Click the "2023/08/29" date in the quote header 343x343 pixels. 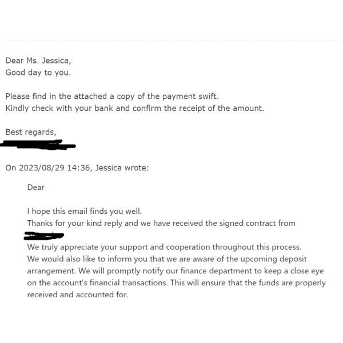tap(41, 168)
